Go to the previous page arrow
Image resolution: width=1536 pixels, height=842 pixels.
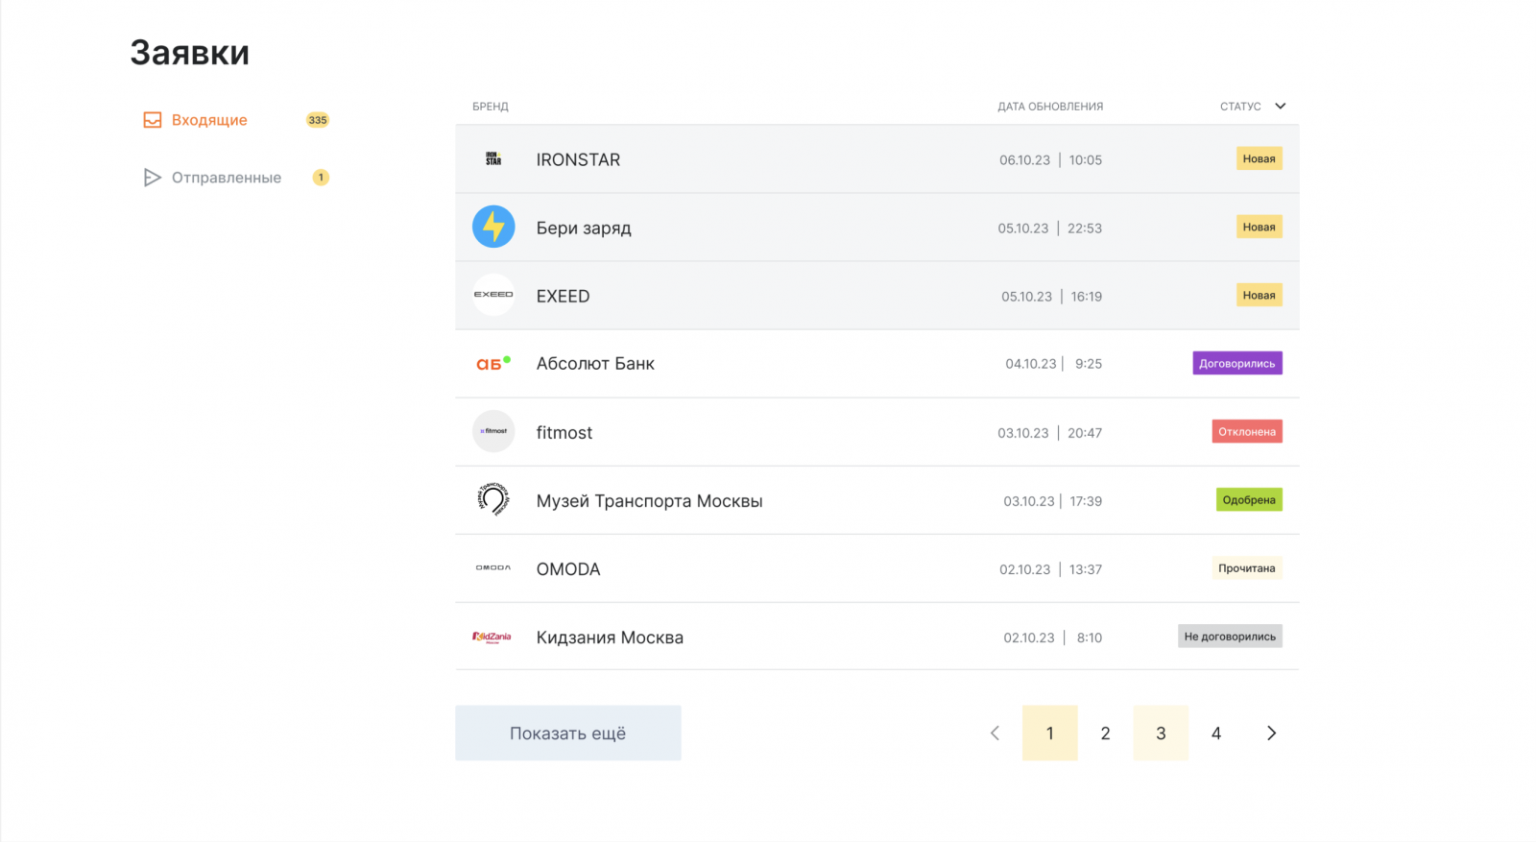tap(995, 734)
